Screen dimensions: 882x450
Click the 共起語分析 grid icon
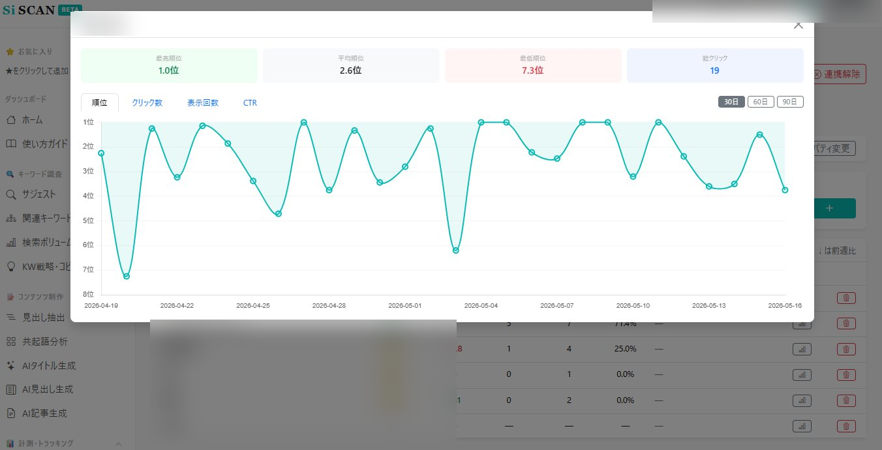coord(11,341)
